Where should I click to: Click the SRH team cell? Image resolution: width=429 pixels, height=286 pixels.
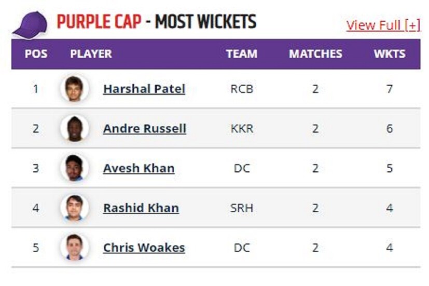pyautogui.click(x=242, y=208)
